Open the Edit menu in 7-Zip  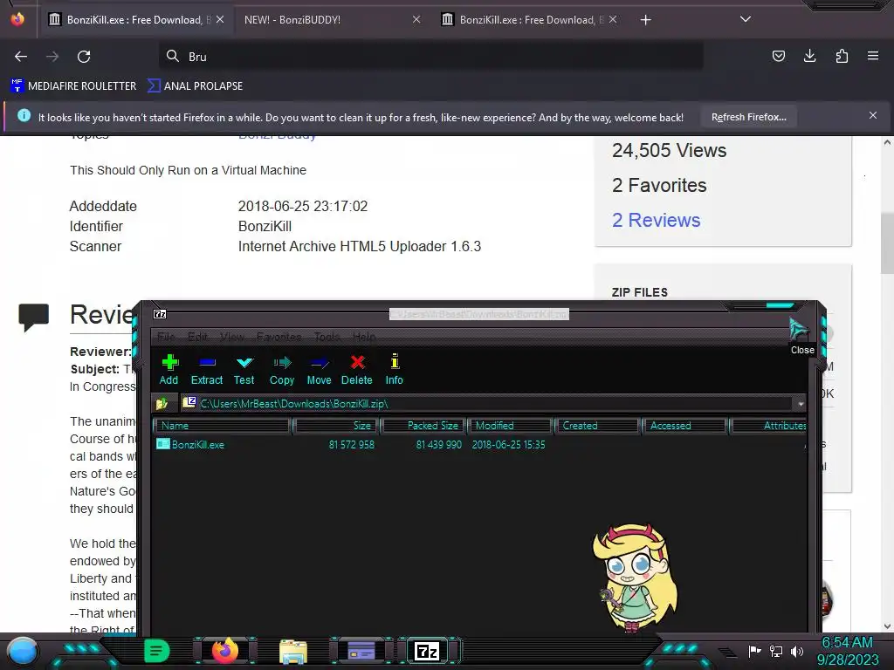[x=197, y=337]
